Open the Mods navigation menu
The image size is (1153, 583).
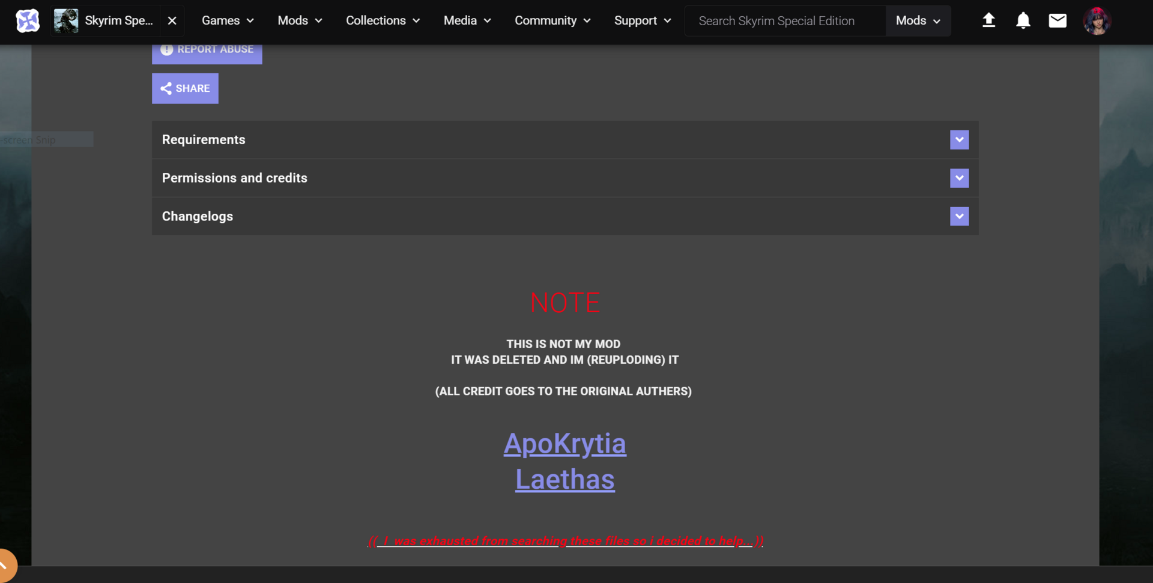[300, 21]
